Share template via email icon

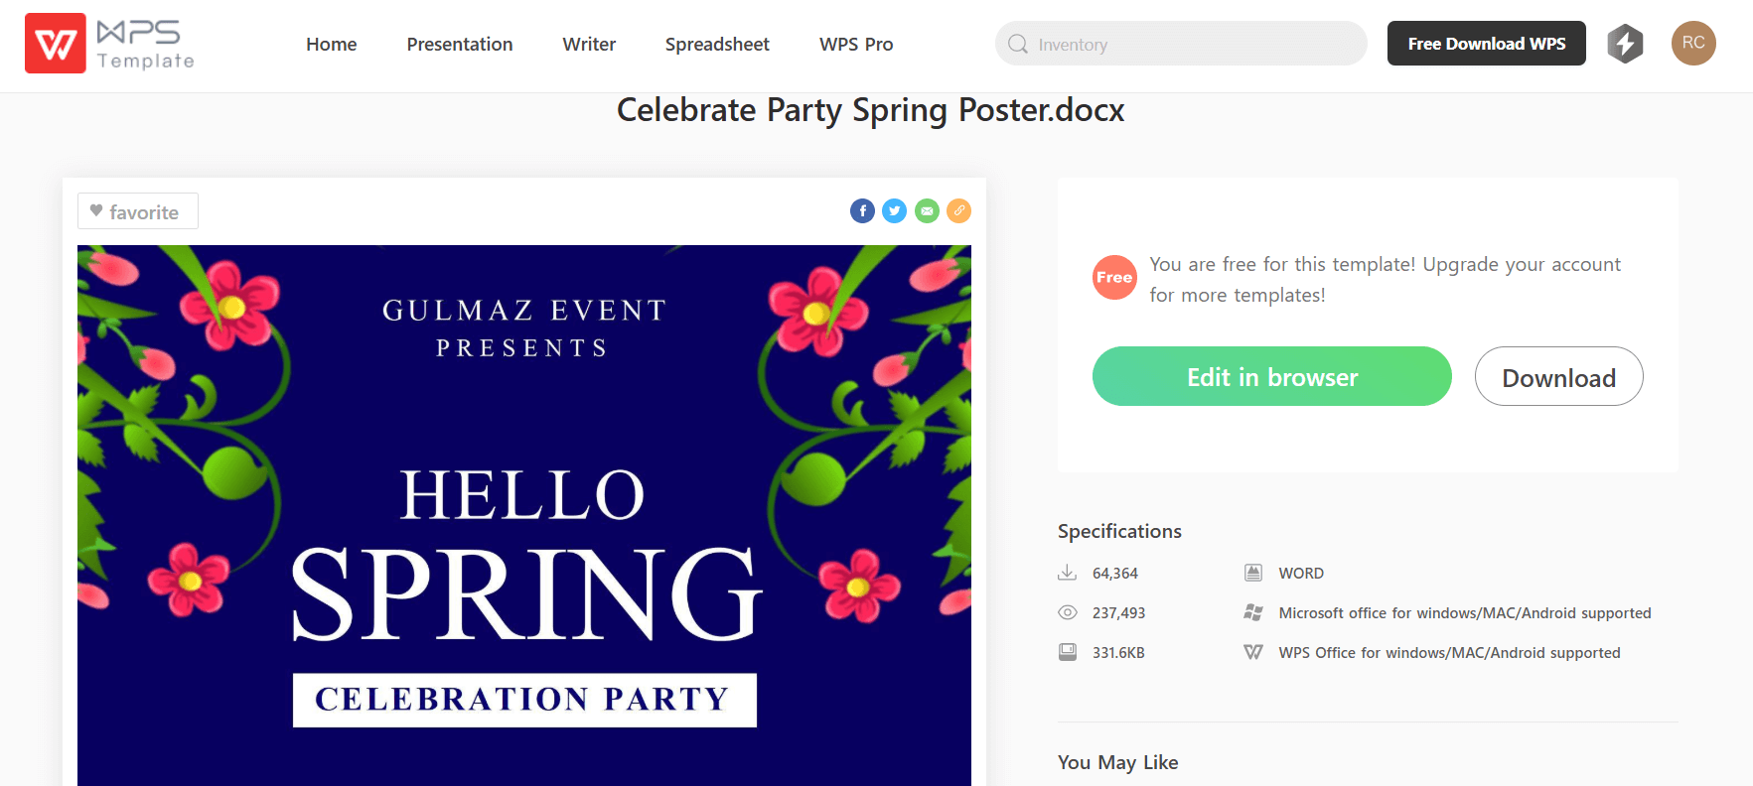[x=927, y=210]
